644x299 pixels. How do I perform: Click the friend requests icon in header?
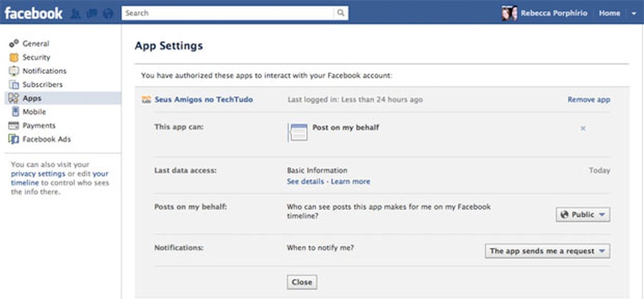[76, 13]
